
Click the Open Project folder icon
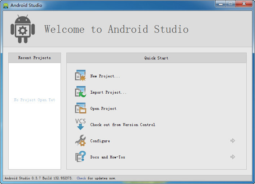pos(80,108)
